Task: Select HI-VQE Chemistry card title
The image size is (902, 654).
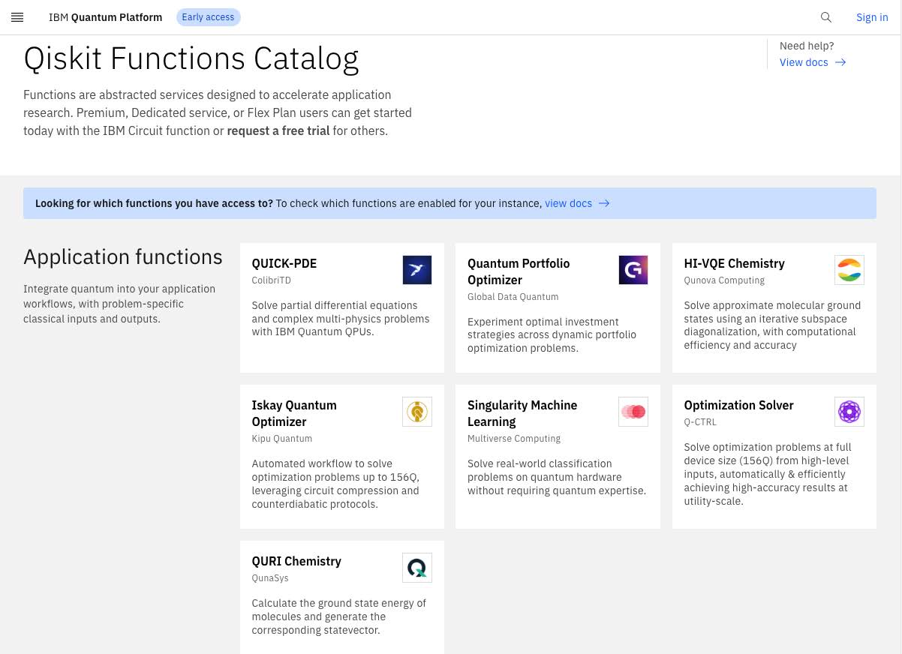Action: [x=734, y=263]
